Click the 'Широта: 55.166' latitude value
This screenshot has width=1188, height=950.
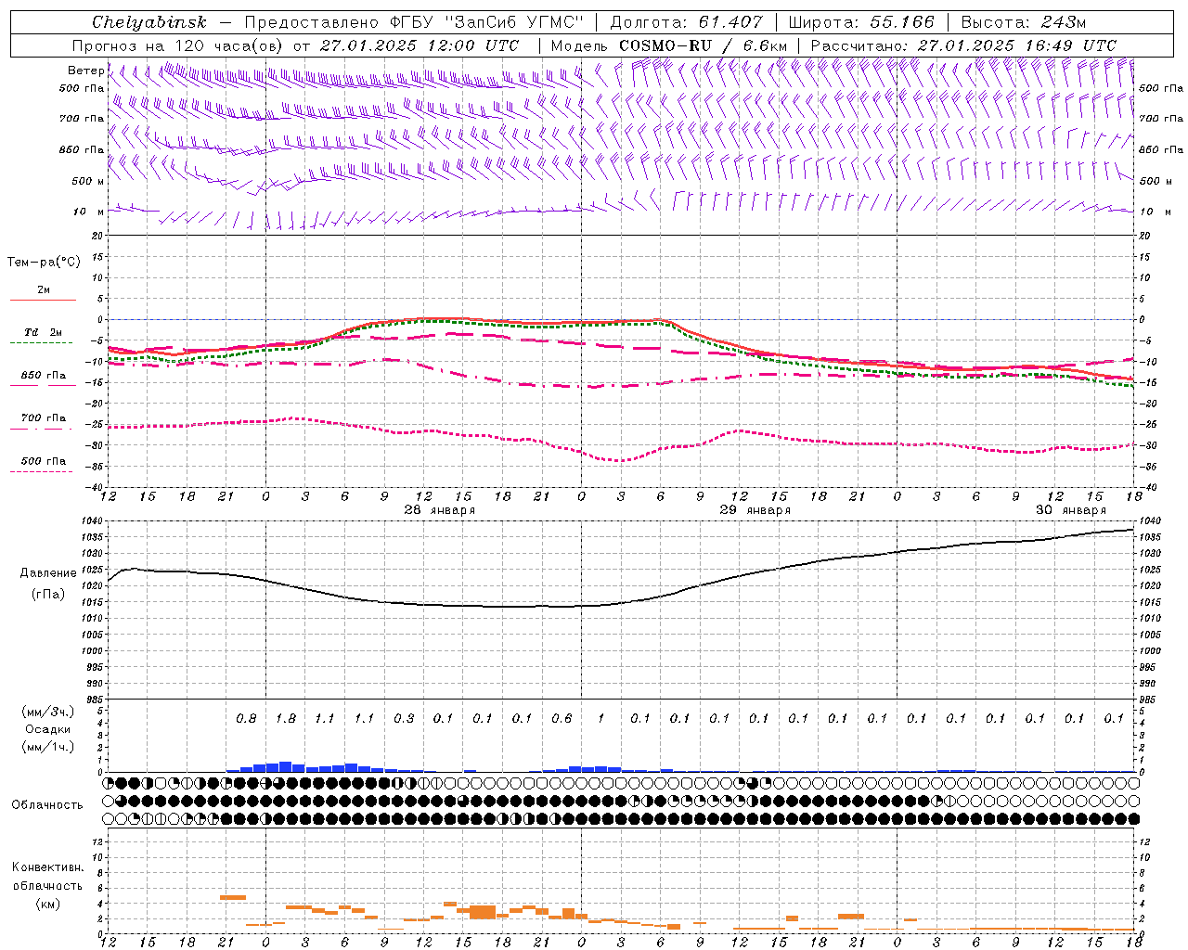[861, 22]
